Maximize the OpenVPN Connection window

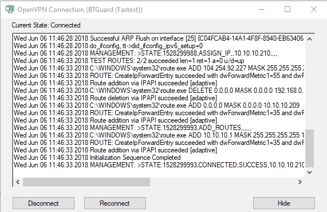tap(287, 9)
